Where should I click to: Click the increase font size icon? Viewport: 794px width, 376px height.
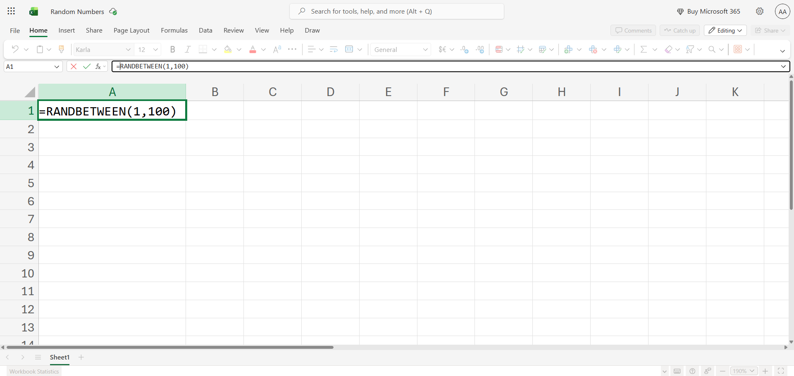tap(277, 49)
